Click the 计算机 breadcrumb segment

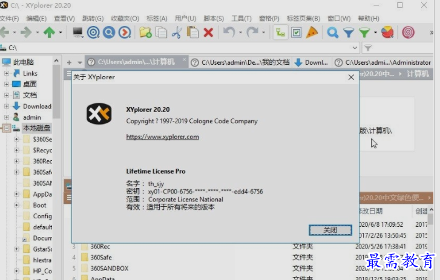tap(418, 74)
